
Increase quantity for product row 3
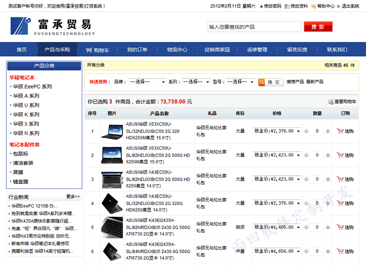(328, 179)
